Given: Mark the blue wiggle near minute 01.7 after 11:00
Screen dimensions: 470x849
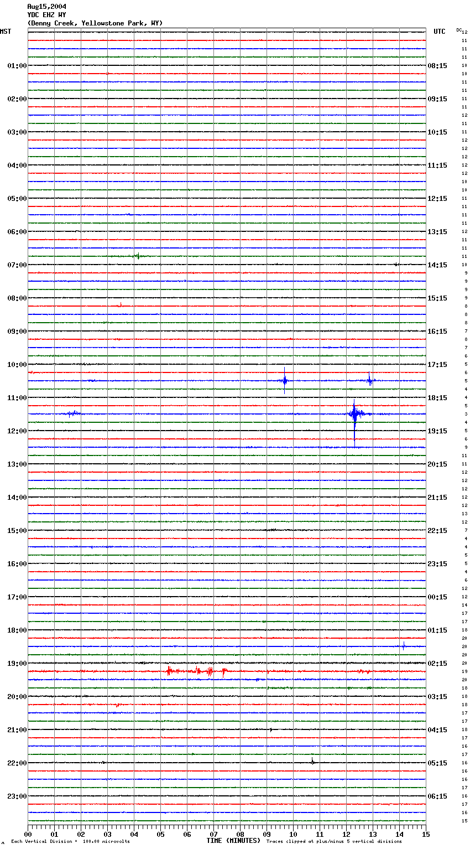Looking at the screenshot, I should [73, 413].
